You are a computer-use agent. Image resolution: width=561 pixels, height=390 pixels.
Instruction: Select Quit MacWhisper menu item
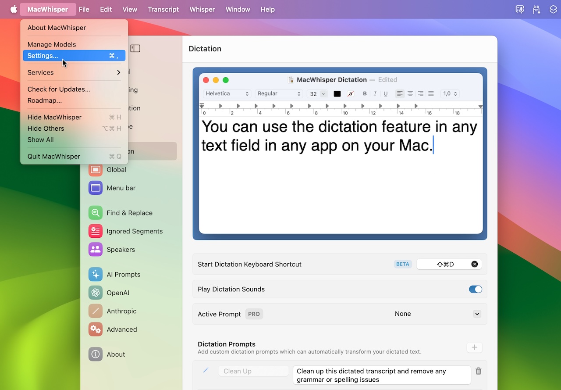click(x=74, y=156)
